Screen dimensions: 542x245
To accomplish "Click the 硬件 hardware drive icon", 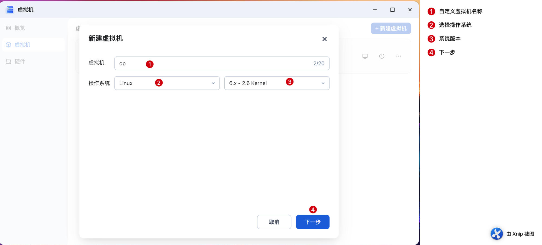I will 8,62.
